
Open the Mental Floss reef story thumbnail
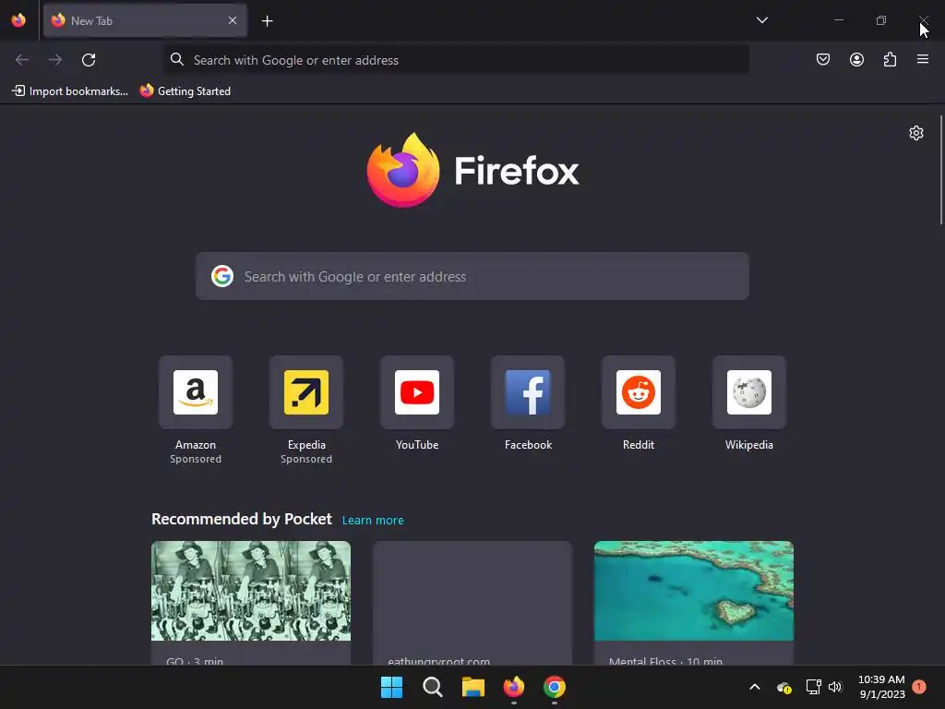(694, 591)
